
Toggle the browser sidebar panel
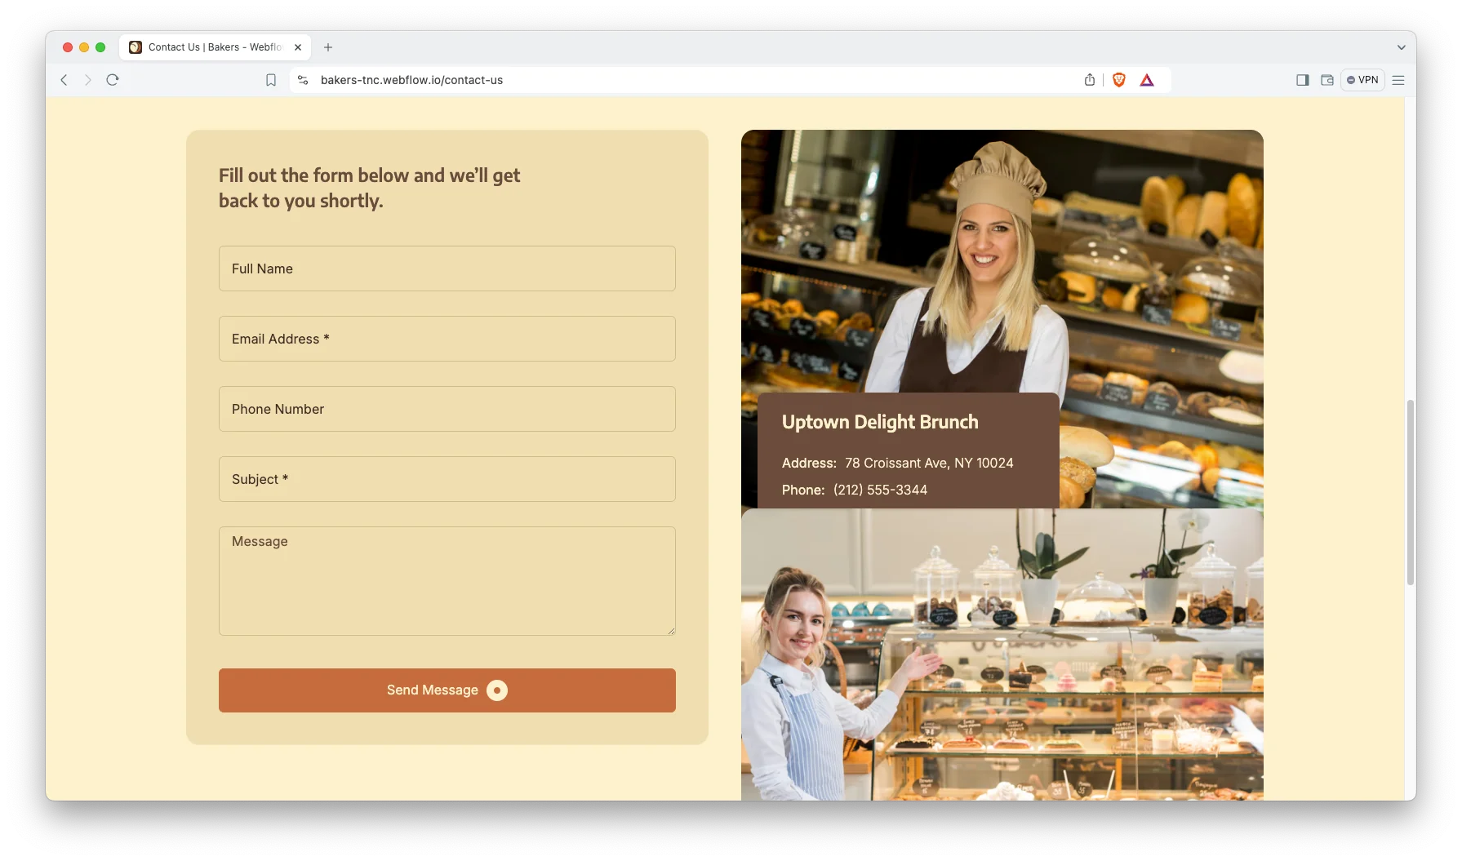(1302, 80)
